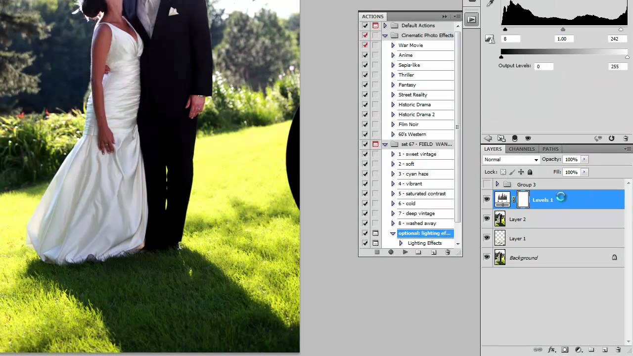The width and height of the screenshot is (633, 356).
Task: Click the midtone gamma slider under histogram
Action: (x=563, y=29)
